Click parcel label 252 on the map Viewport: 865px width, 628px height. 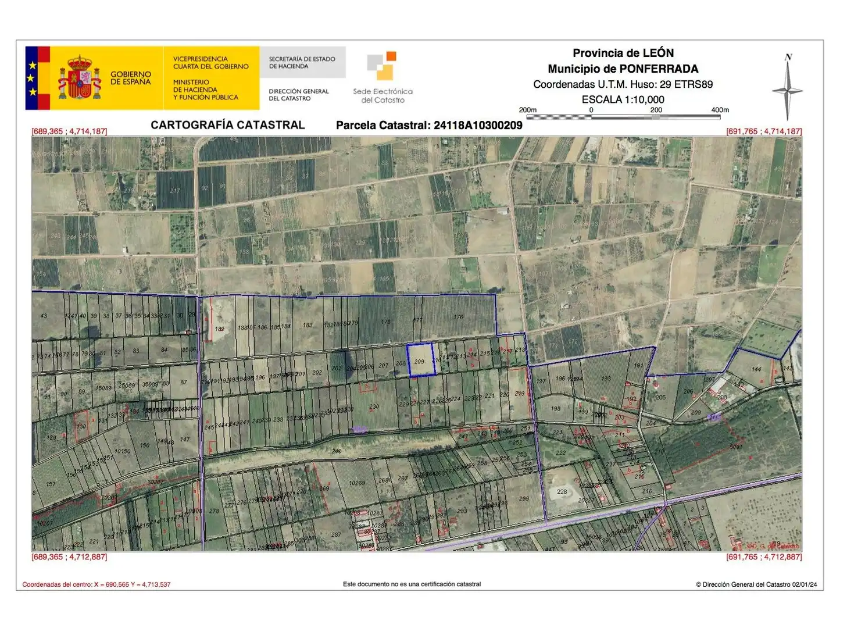(x=517, y=443)
